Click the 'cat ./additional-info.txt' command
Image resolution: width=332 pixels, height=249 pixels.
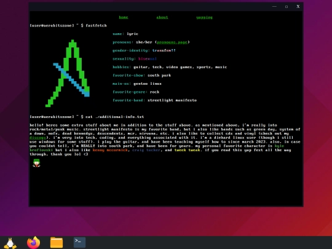pos(115,117)
